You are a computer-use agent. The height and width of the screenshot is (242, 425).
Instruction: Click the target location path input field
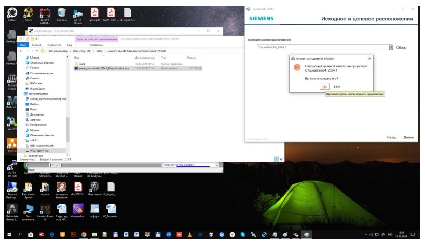[x=322, y=47]
